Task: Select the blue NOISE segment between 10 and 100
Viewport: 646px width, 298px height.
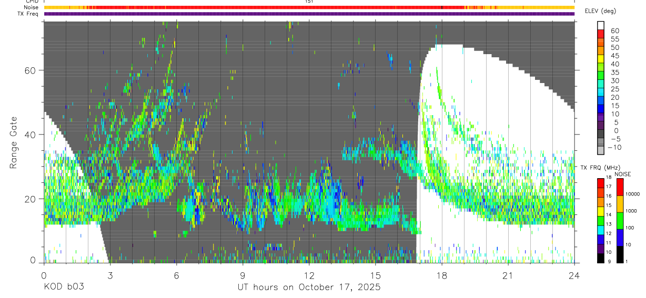Action: point(619,237)
